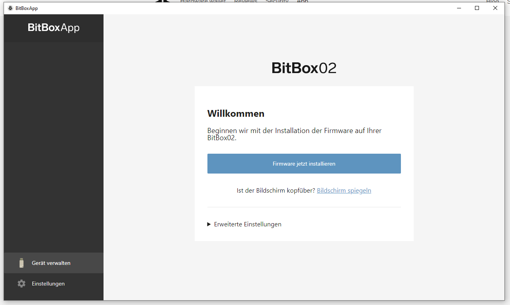Click the BitBoxApp logo in sidebar
The height and width of the screenshot is (305, 510).
(x=54, y=27)
